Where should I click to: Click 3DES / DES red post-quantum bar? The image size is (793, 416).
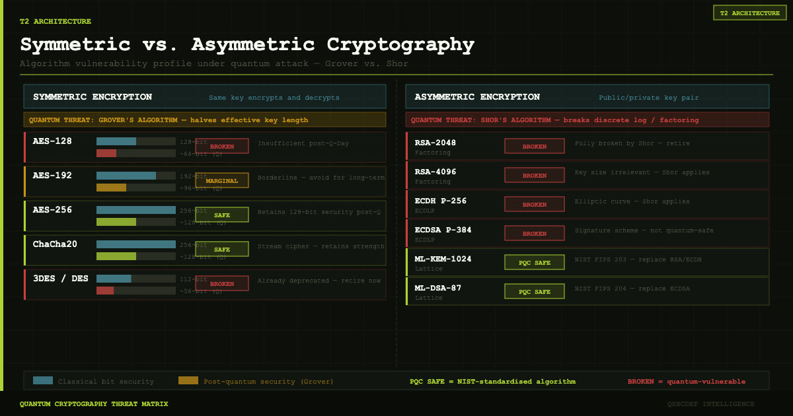point(105,291)
